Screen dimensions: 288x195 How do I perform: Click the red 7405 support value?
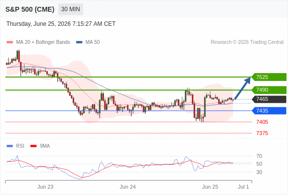(262, 122)
